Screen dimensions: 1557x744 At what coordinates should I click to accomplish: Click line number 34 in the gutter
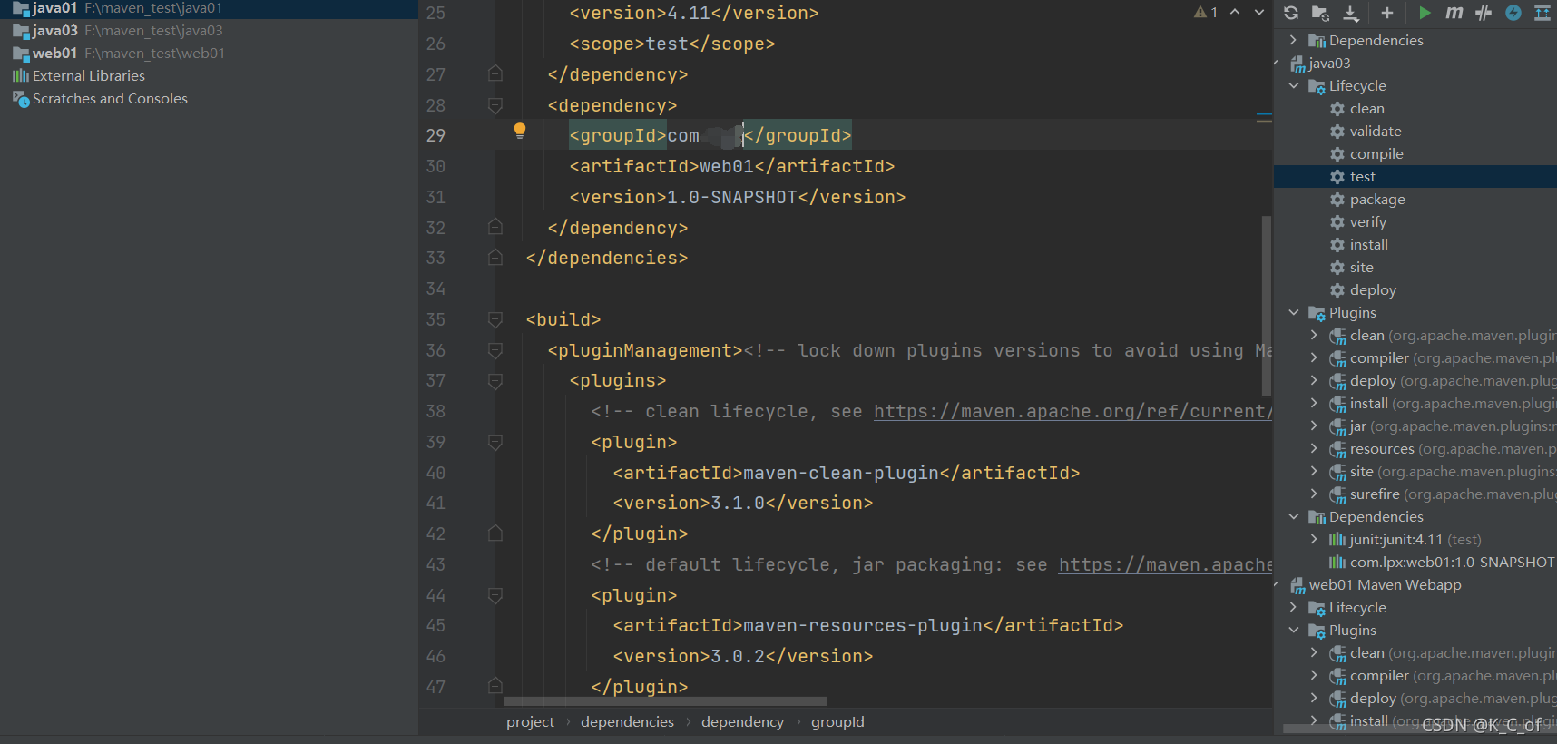(436, 289)
